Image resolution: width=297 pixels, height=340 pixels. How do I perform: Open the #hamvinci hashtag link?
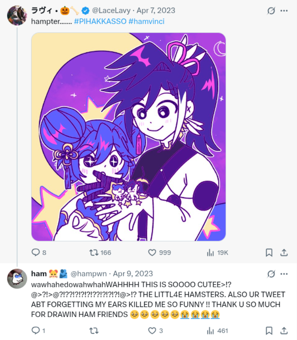tap(146, 21)
